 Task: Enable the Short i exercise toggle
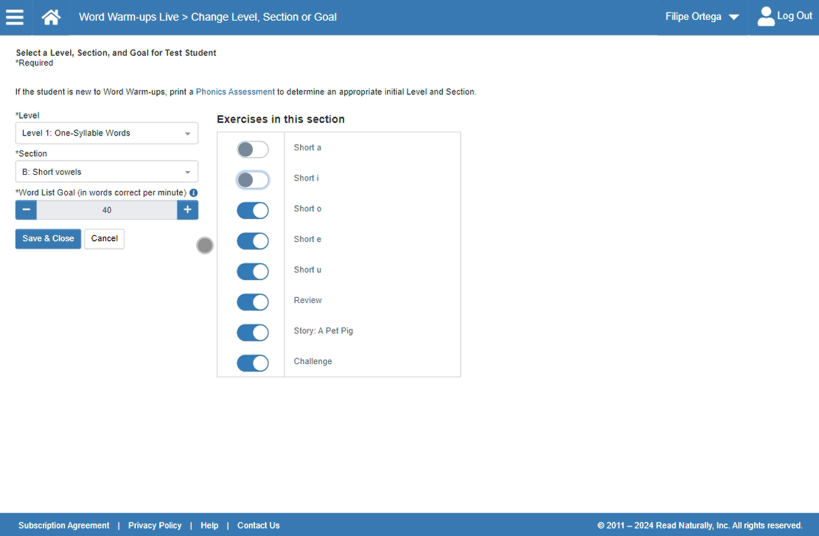pyautogui.click(x=252, y=180)
